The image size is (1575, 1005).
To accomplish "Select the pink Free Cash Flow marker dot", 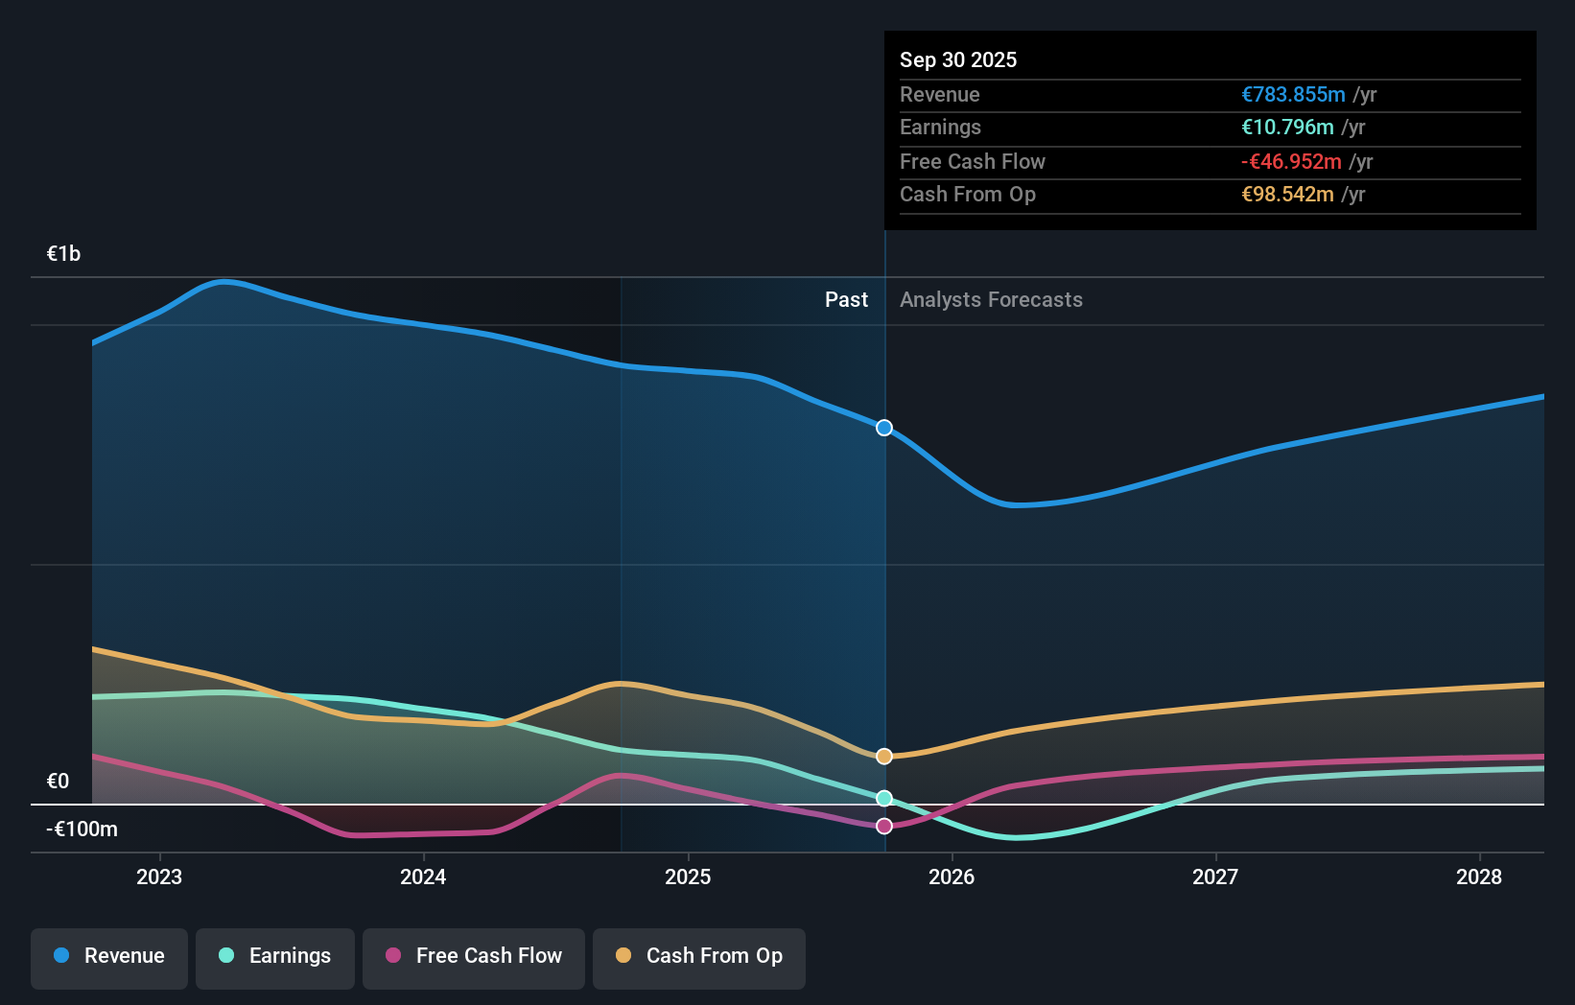I will (x=883, y=826).
